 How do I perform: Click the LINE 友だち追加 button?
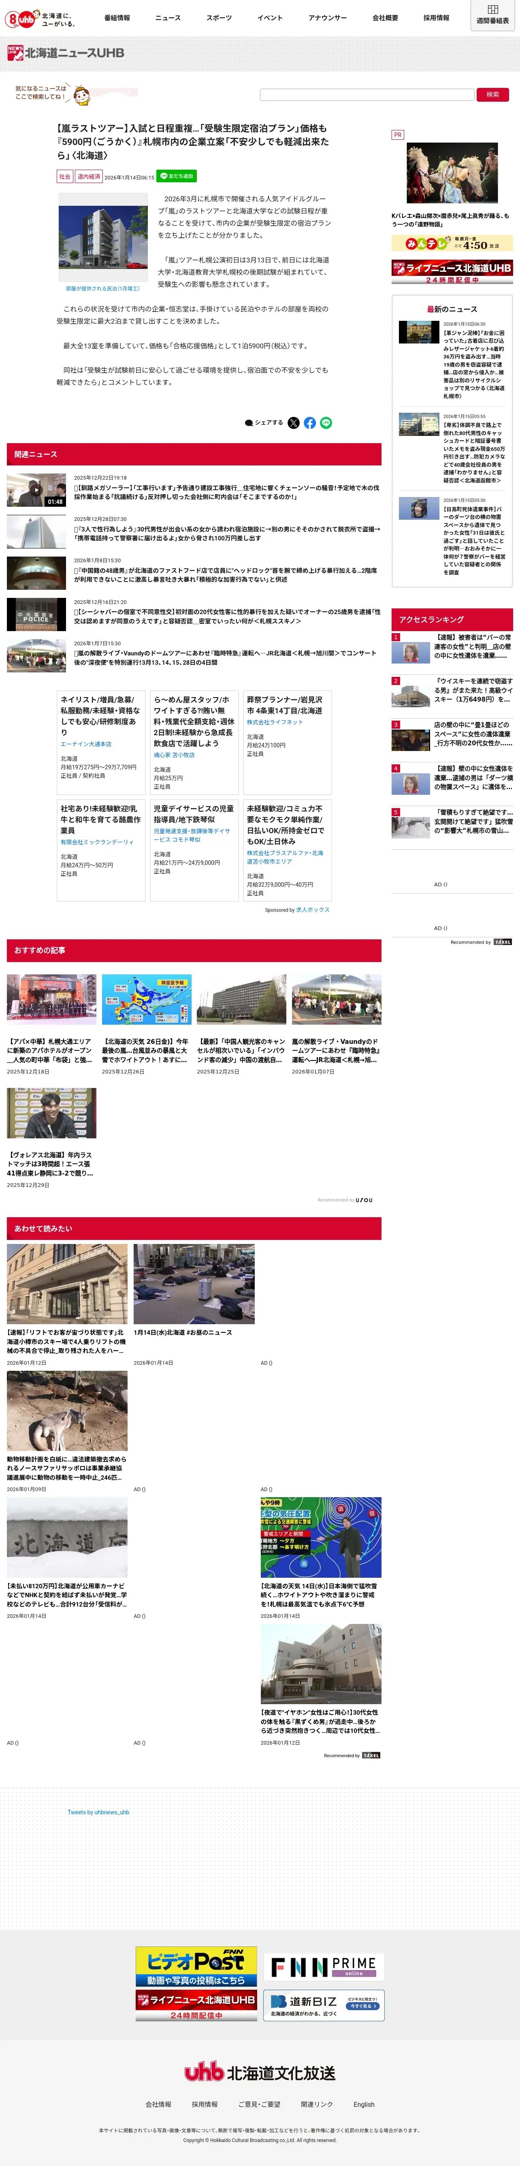177,176
